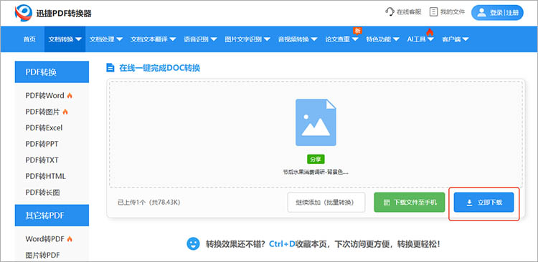Expand the 特色功能 dropdown arrow
This screenshot has width=538, height=262.
coord(395,39)
